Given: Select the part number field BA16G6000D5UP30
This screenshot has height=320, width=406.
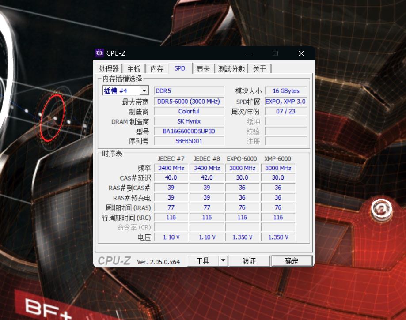Looking at the screenshot, I should click(189, 132).
